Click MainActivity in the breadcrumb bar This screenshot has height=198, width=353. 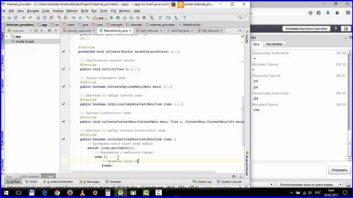[x=190, y=25]
